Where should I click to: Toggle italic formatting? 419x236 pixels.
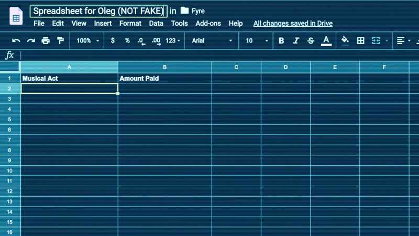click(296, 41)
